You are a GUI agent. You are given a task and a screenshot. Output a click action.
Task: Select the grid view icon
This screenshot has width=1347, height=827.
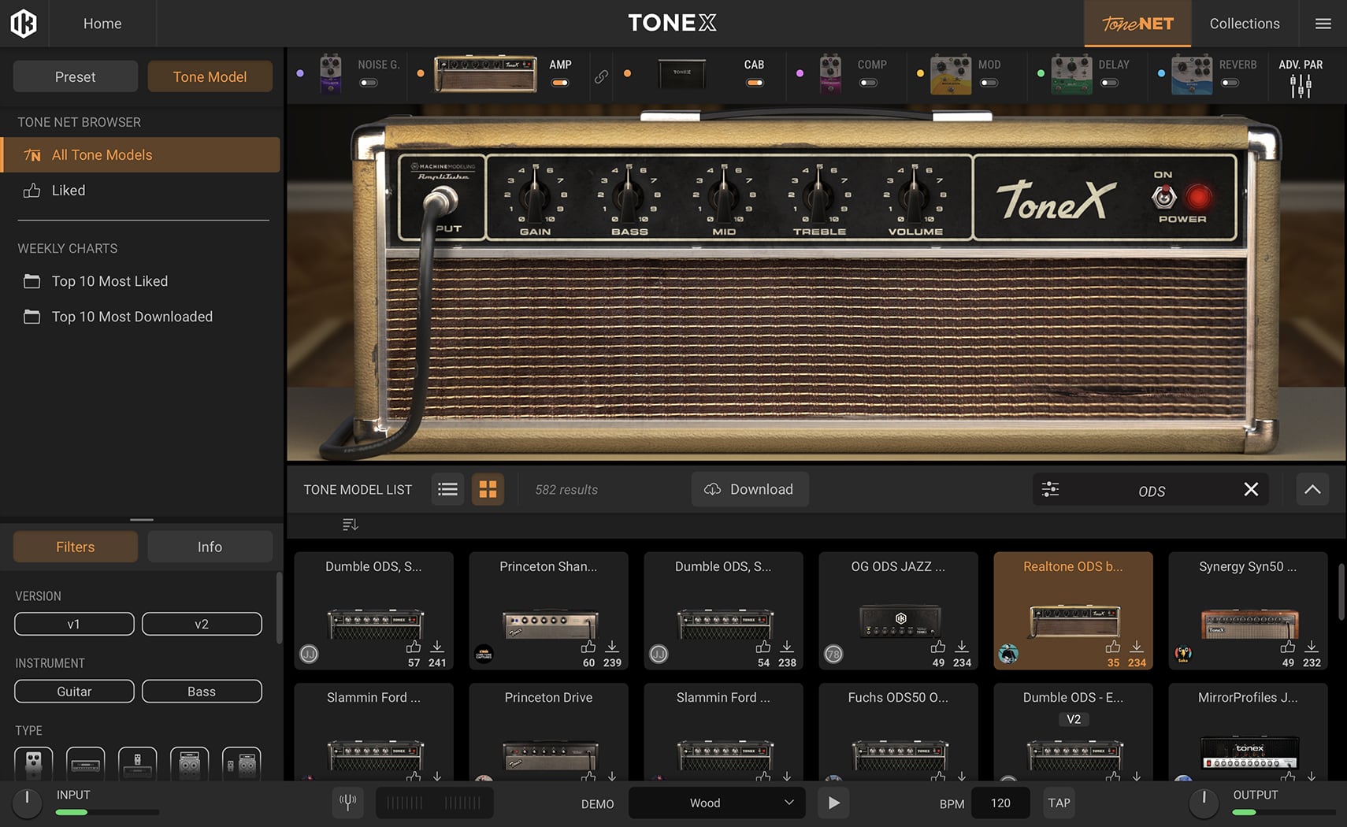click(488, 489)
